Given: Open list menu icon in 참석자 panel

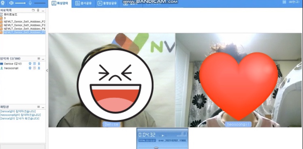Looking at the screenshot, I should (x=38, y=59).
